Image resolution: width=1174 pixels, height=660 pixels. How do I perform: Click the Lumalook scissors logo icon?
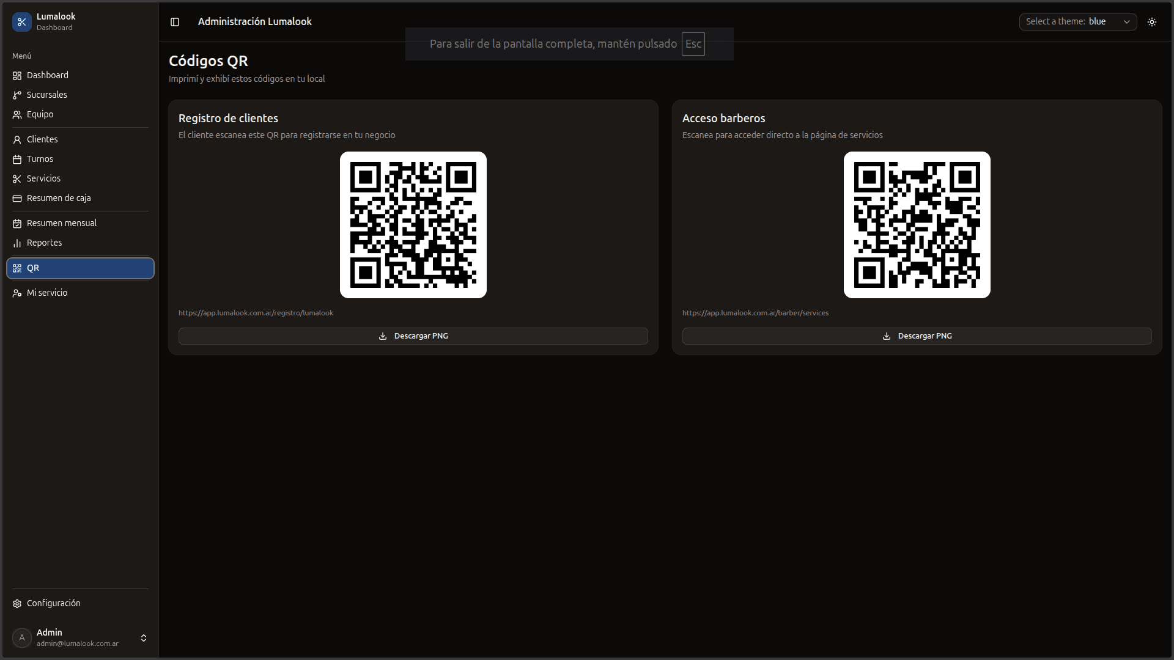pyautogui.click(x=22, y=22)
